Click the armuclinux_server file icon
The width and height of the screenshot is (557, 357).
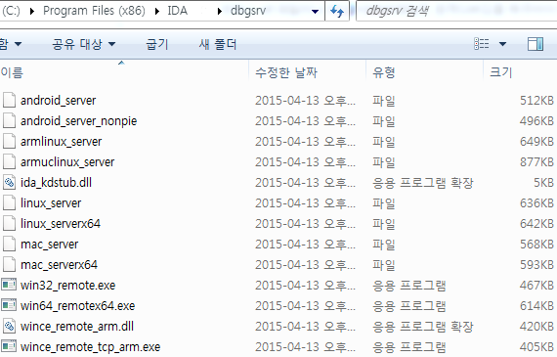coord(9,161)
